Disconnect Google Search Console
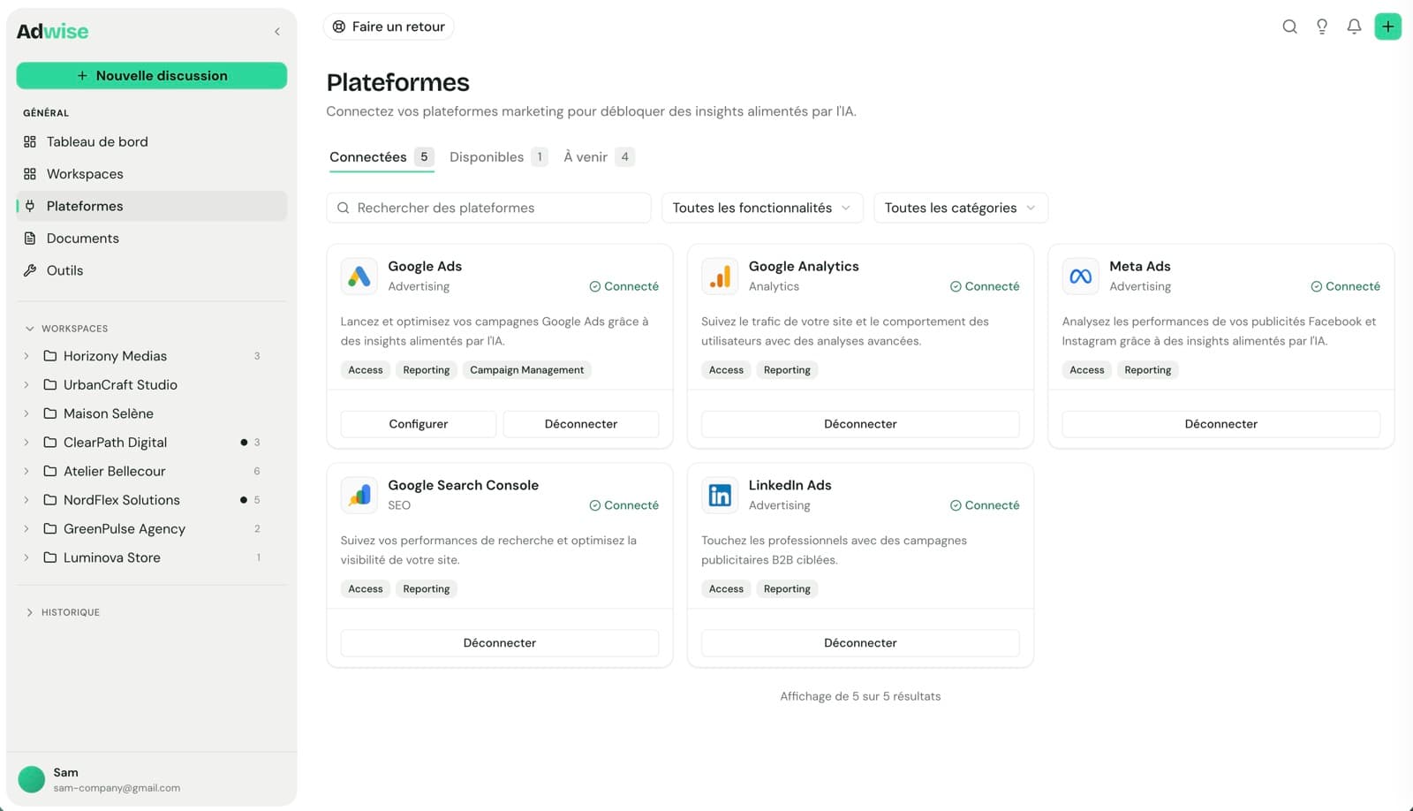 pos(500,643)
